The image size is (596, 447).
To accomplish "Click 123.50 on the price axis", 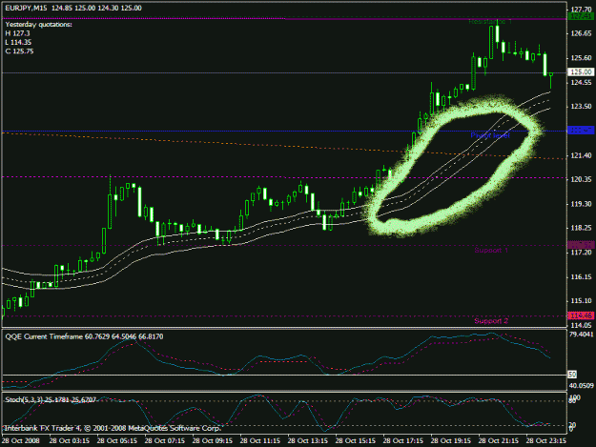I will (581, 107).
